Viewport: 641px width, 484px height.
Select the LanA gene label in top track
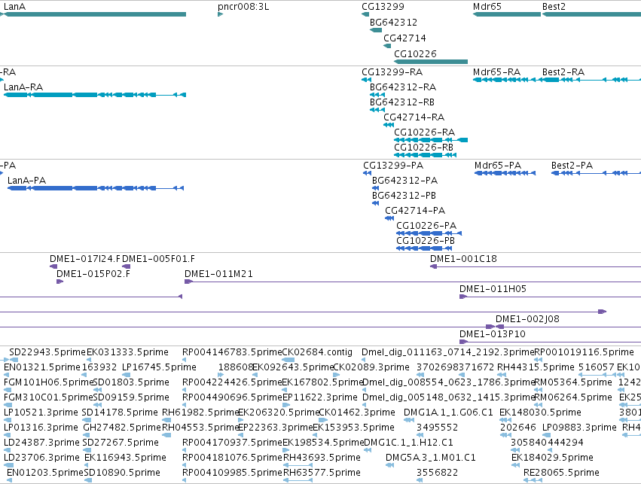click(x=14, y=7)
